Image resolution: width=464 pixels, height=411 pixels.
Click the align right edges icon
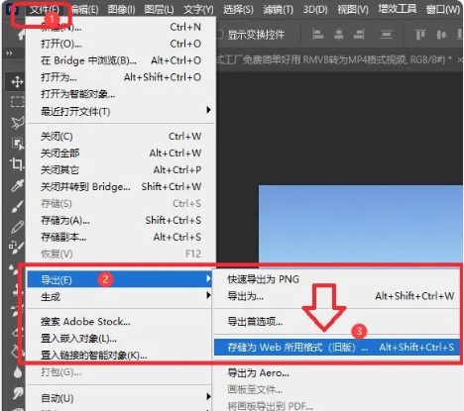point(359,35)
